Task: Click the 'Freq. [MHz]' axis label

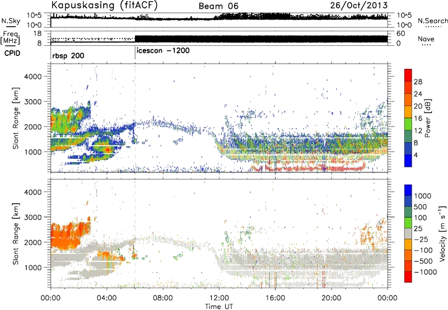Action: 11,38
